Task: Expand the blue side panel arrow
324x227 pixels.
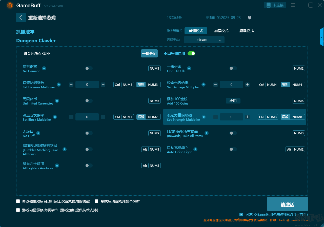Action: [x=322, y=37]
